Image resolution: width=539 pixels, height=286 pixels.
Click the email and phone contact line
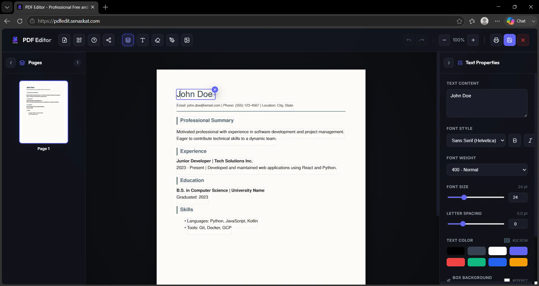(235, 105)
